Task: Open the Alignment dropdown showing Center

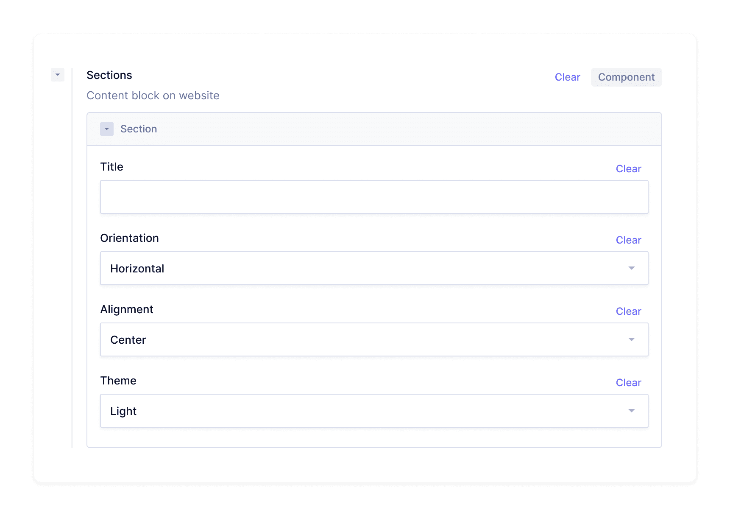Action: (365, 339)
